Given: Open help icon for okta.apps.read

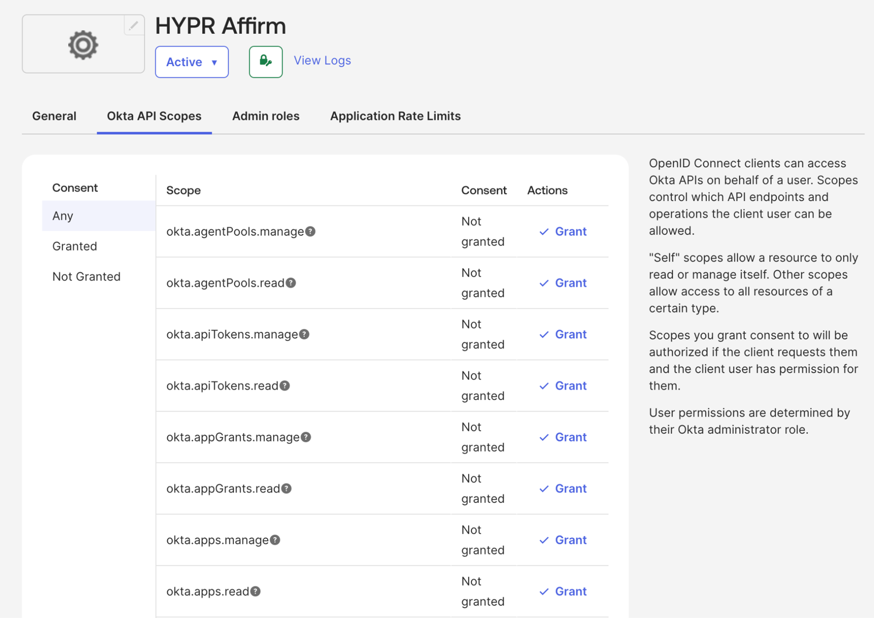Looking at the screenshot, I should (x=256, y=591).
